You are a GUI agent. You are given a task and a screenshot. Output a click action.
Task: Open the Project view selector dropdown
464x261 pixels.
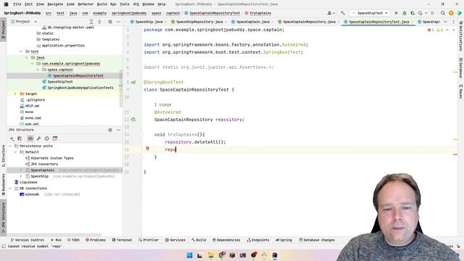pyautogui.click(x=24, y=22)
